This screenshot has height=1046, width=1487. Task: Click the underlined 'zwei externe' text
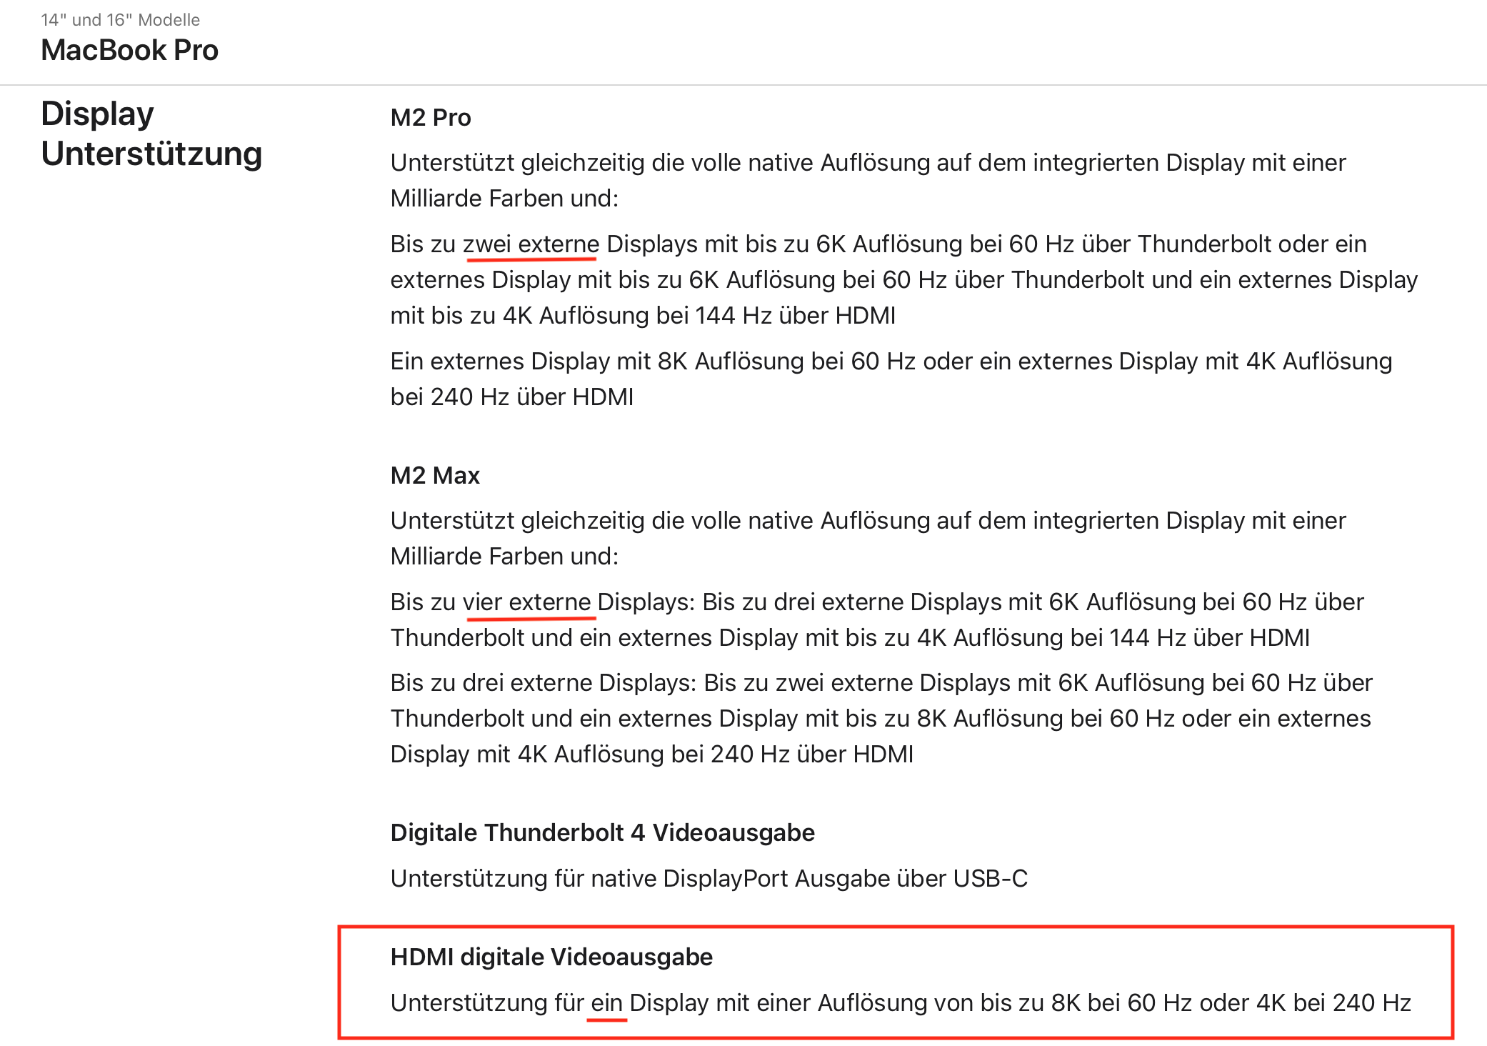pos(531,244)
